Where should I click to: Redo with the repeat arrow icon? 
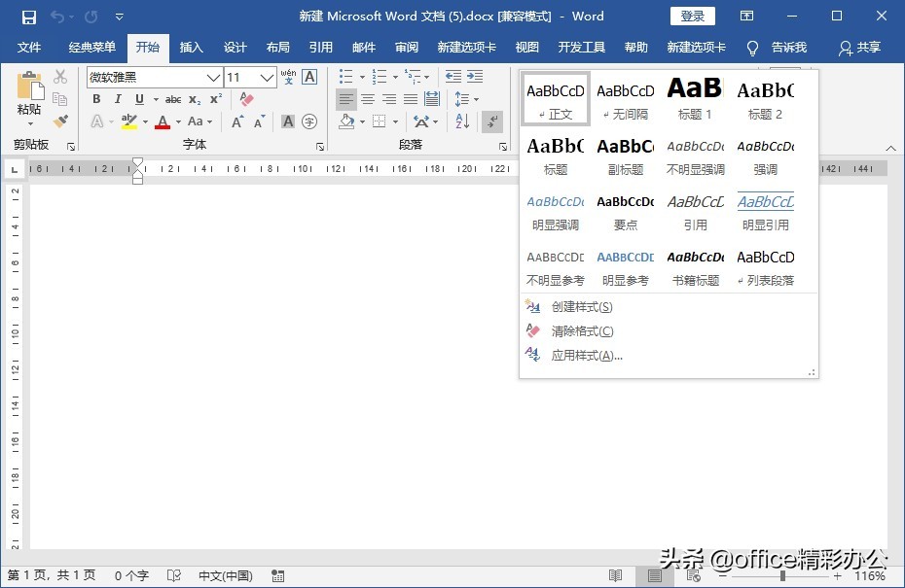91,17
